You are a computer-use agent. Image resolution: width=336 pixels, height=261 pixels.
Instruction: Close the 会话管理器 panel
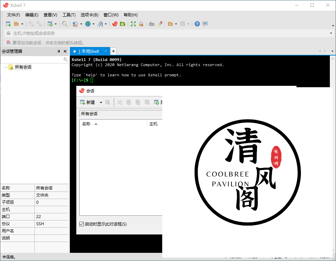[65, 51]
